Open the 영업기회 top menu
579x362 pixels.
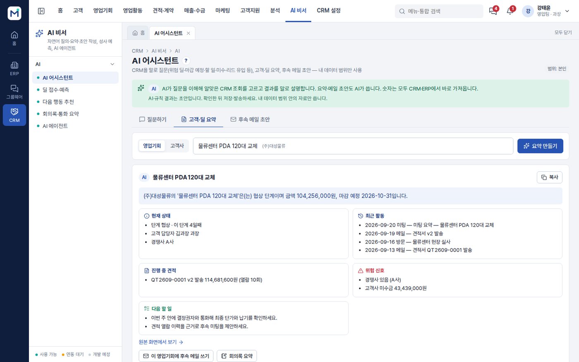103,11
